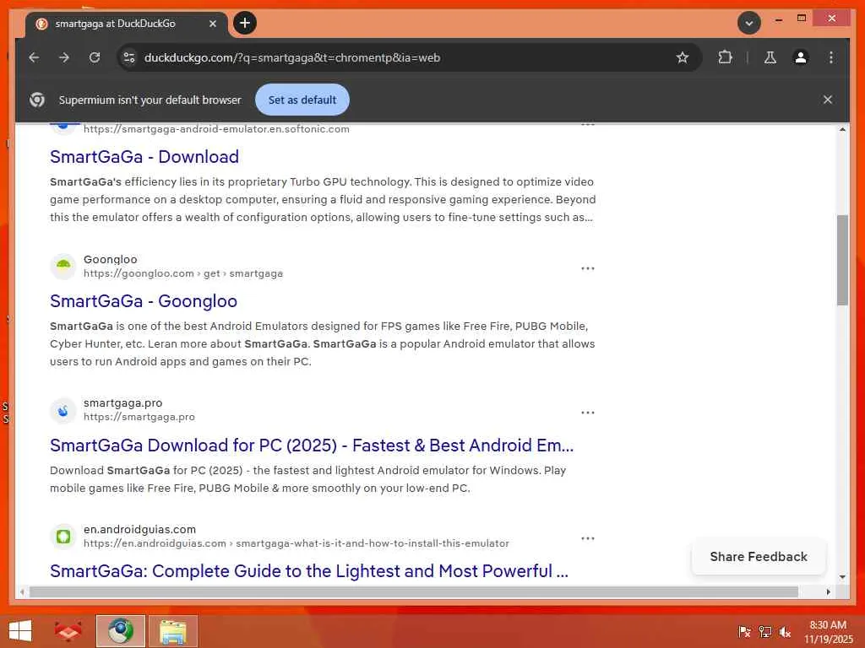Click the muted volume tray icon
This screenshot has width=865, height=648.
pos(785,631)
